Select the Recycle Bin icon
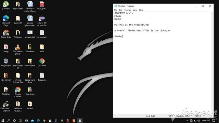This screenshot has height=123, width=219. (x=6, y=63)
